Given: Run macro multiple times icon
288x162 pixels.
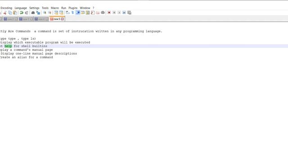Looking at the screenshot, I should click(x=124, y=13).
